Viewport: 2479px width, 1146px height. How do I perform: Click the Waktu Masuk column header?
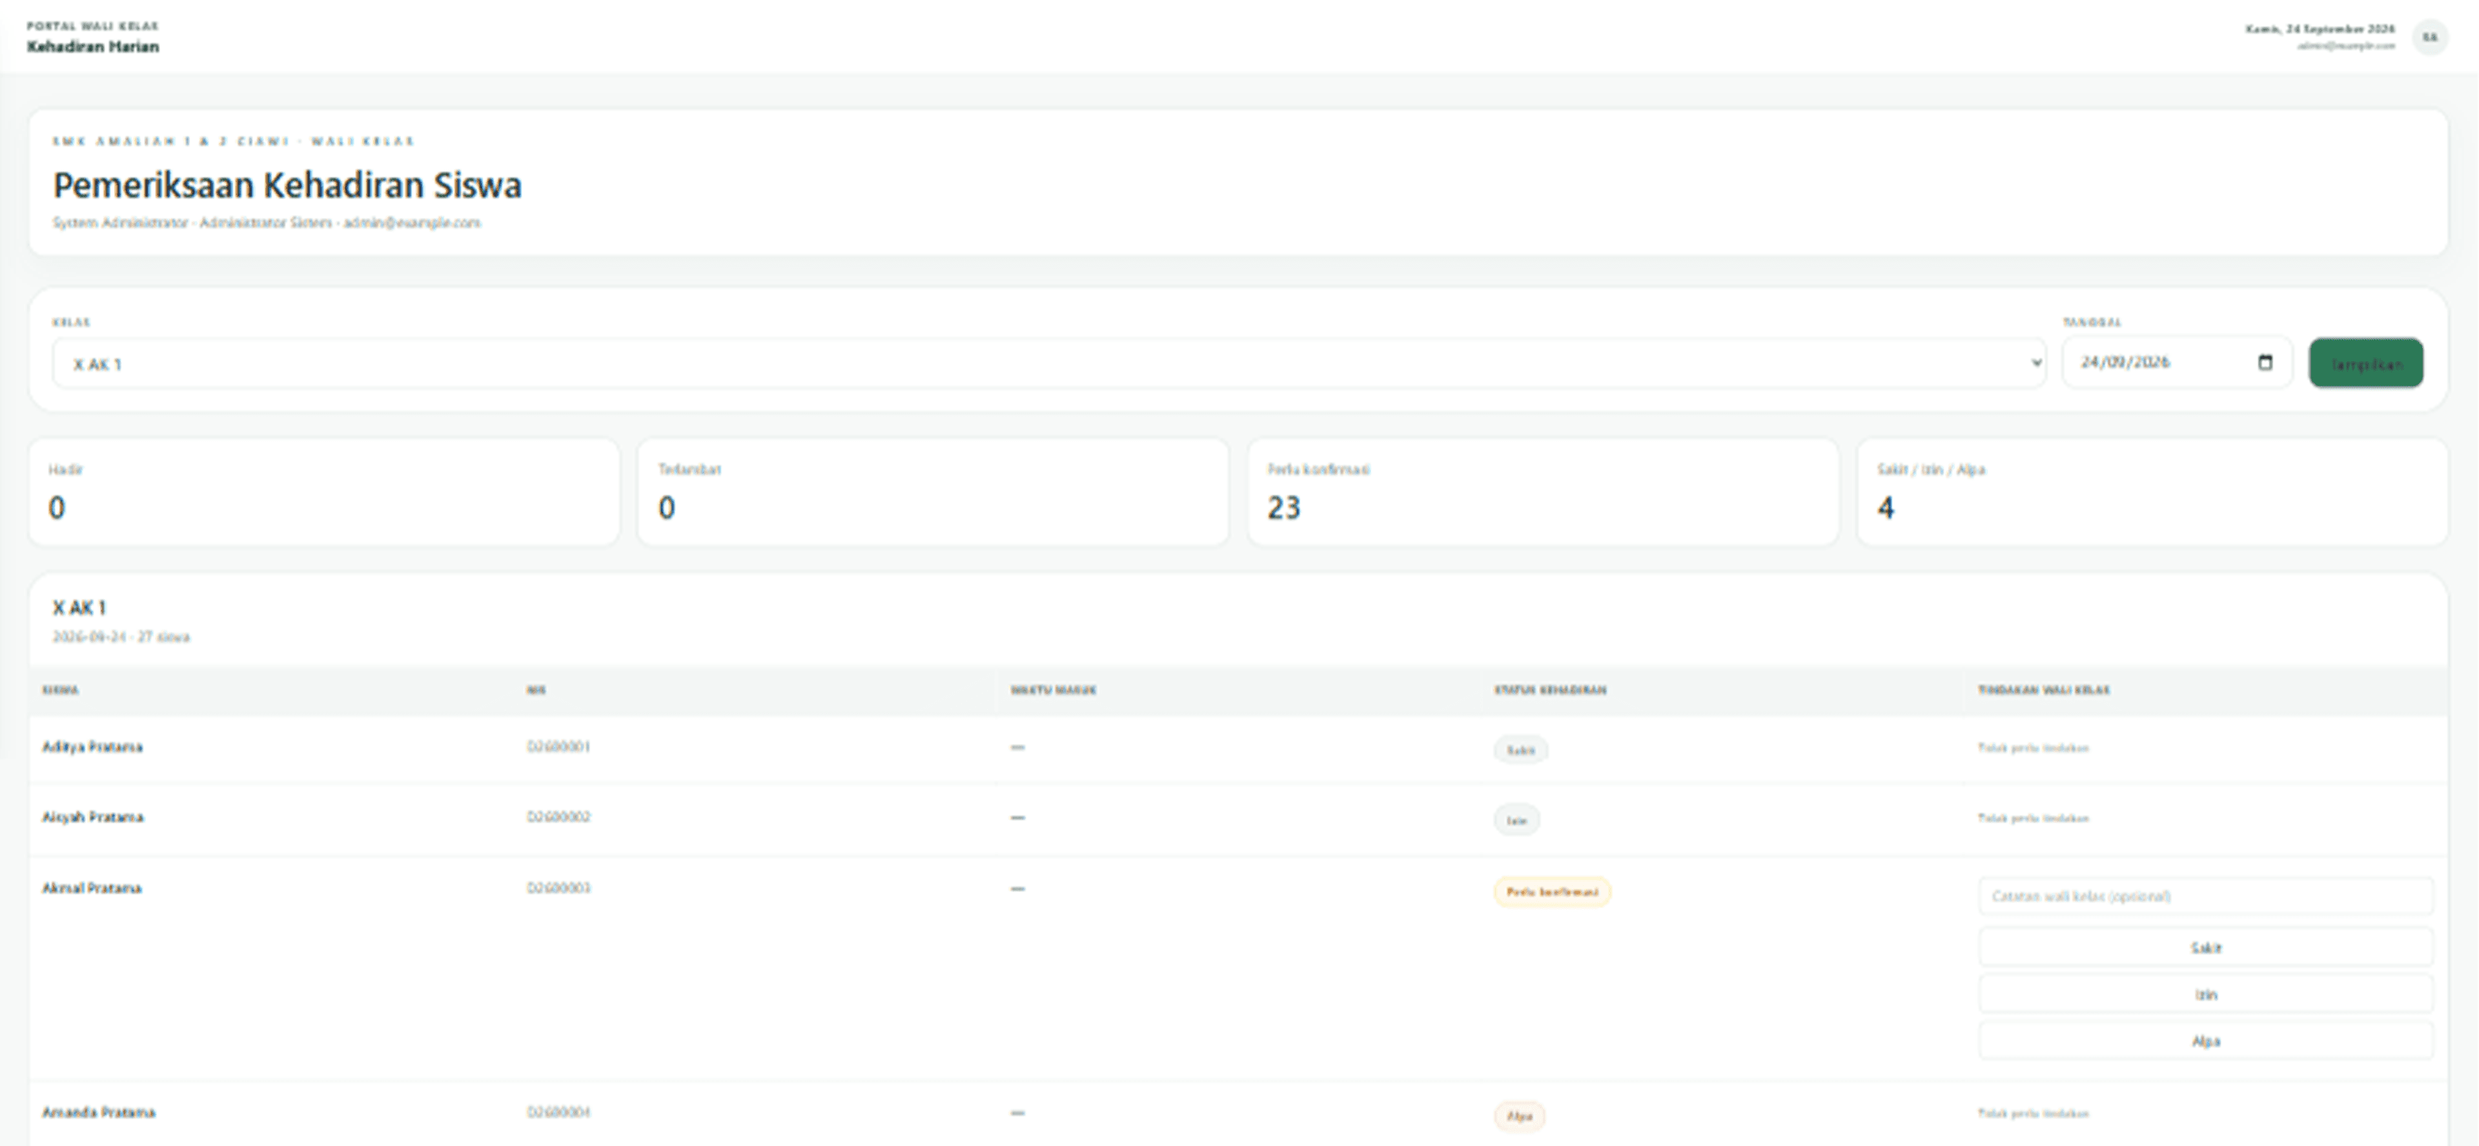click(x=1053, y=690)
